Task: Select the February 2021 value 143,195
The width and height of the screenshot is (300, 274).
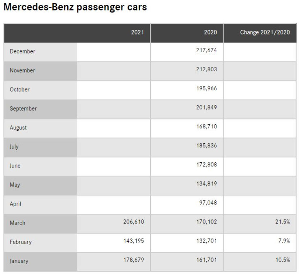Action: [133, 241]
